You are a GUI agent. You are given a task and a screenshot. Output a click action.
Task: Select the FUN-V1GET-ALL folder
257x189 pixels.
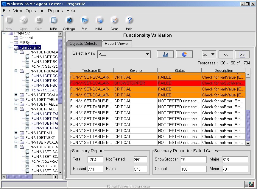39,133
